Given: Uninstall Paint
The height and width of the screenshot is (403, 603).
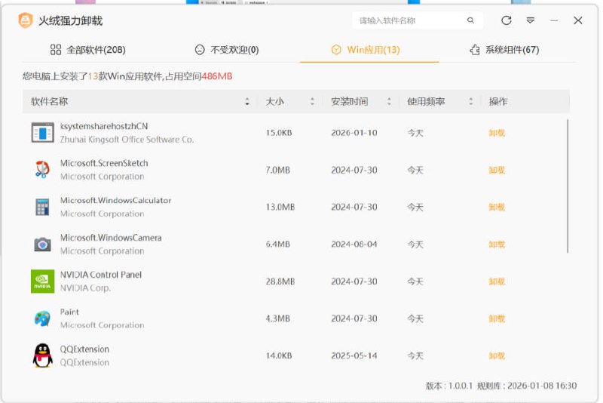Looking at the screenshot, I should 497,318.
